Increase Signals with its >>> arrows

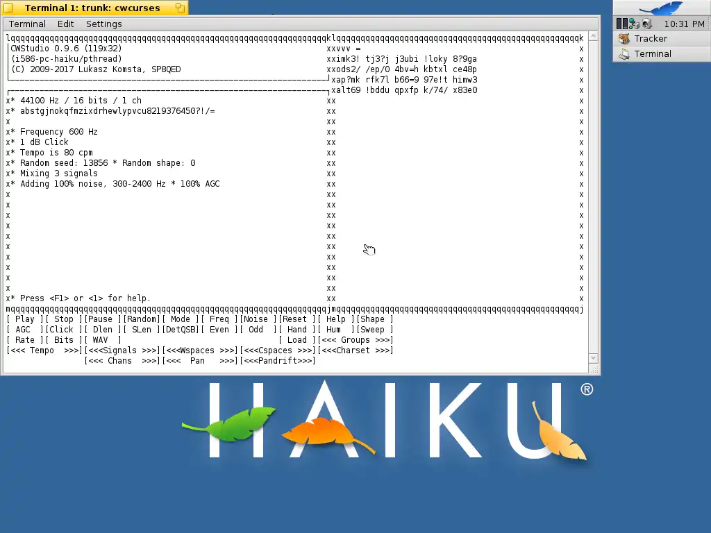150,350
